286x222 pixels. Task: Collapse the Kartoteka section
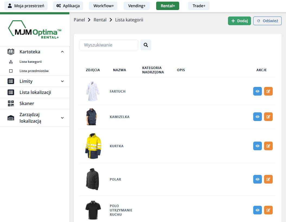(x=62, y=52)
